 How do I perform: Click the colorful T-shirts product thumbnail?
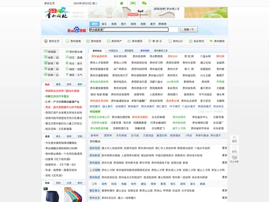73,195
